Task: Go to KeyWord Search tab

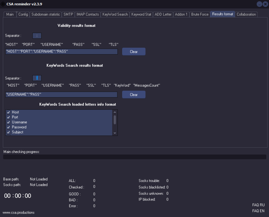Action: pos(115,14)
